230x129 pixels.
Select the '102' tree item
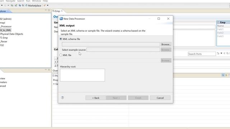tap(2, 46)
